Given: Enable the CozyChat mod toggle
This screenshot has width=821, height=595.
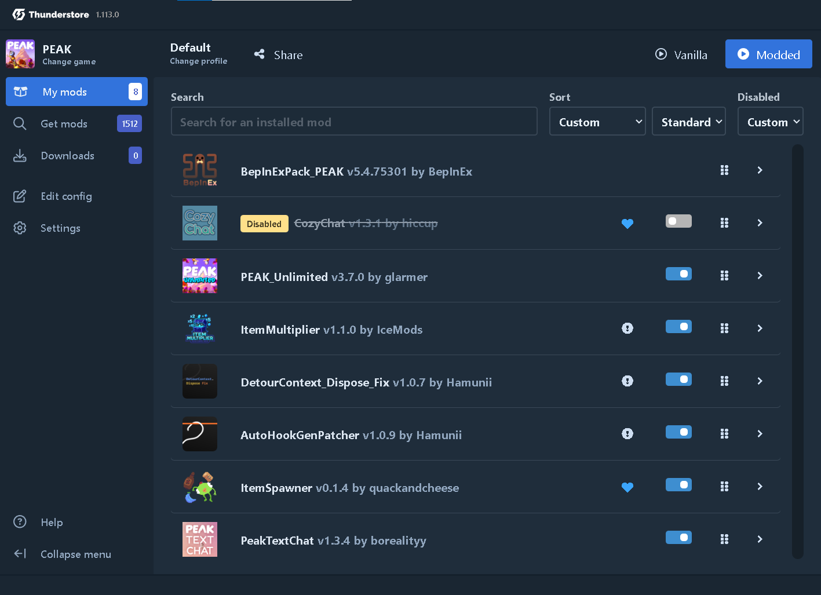Looking at the screenshot, I should click(678, 221).
